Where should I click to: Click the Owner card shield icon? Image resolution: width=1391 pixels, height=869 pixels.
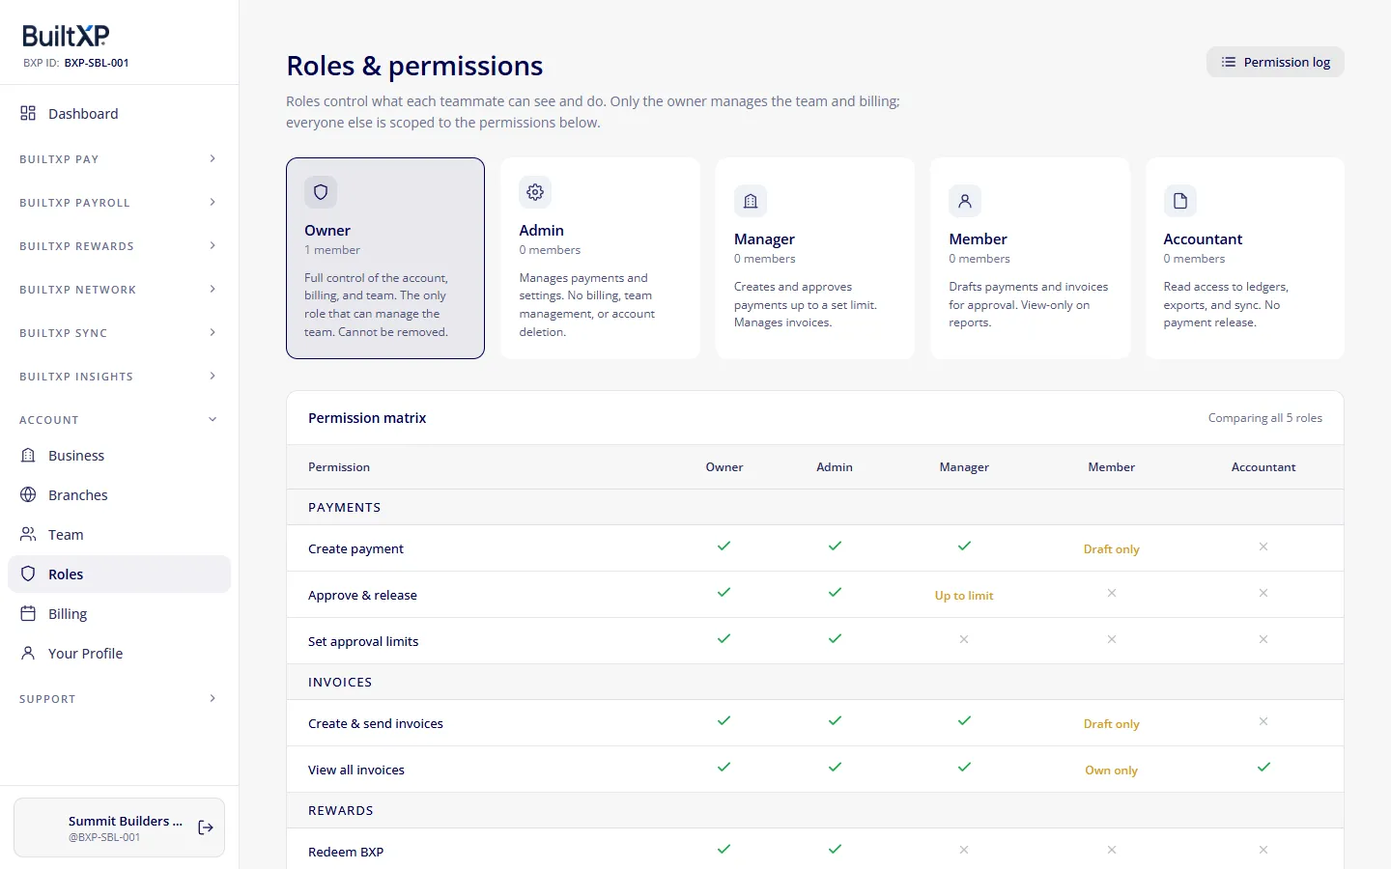click(x=321, y=192)
